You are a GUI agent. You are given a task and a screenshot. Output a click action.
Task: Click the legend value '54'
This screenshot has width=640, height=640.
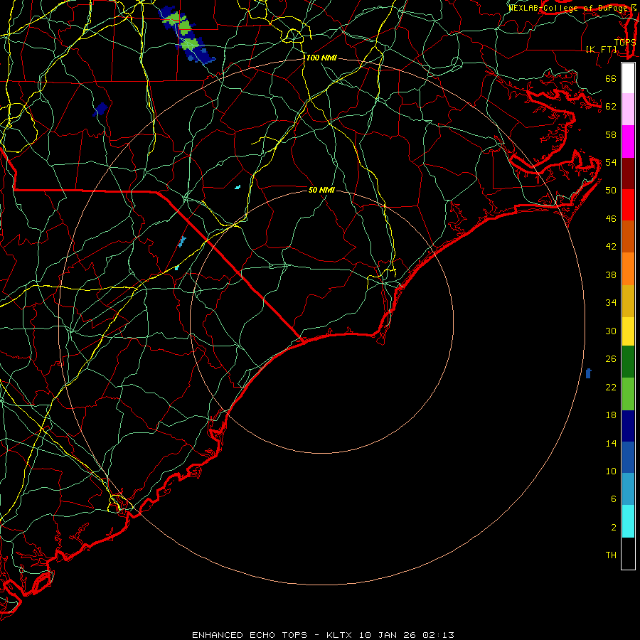(611, 162)
